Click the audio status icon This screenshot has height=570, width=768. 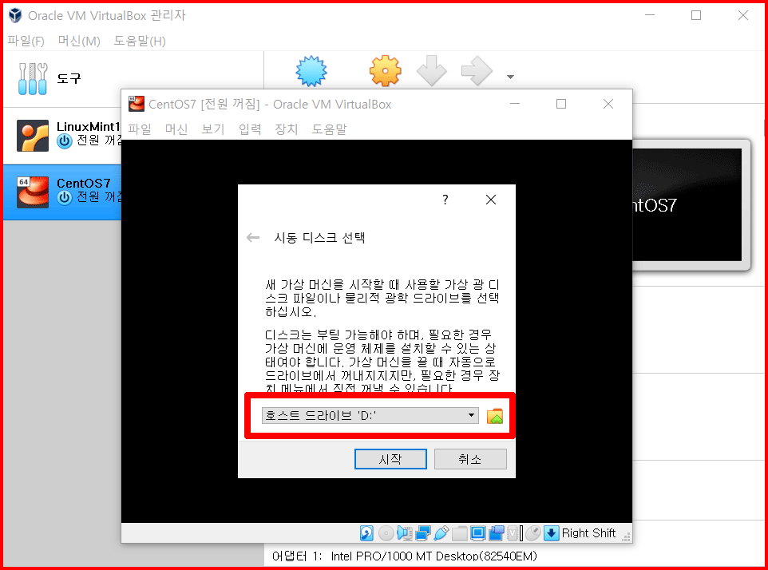(405, 533)
